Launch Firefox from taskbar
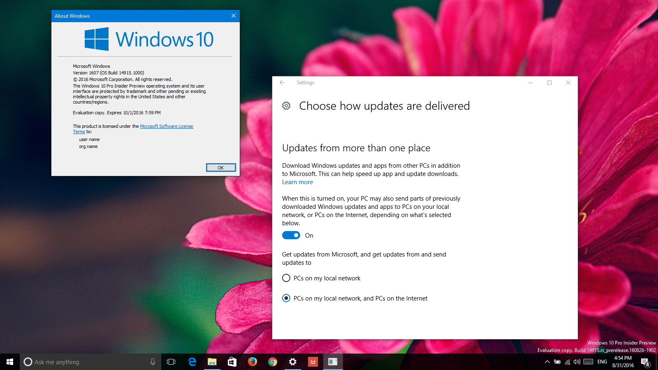 coord(253,362)
